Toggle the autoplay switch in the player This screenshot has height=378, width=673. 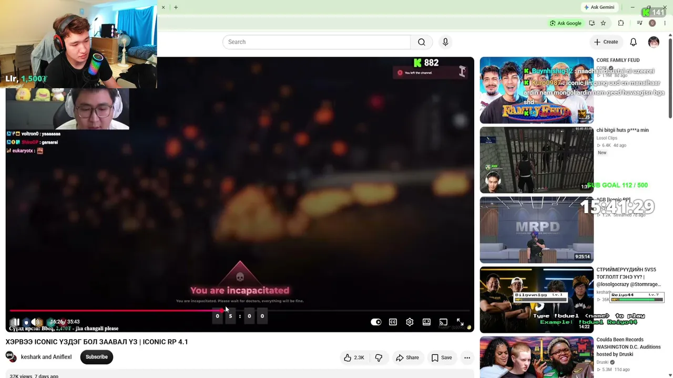[x=376, y=322]
